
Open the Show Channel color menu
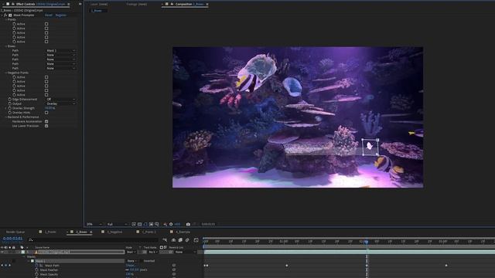click(165, 224)
